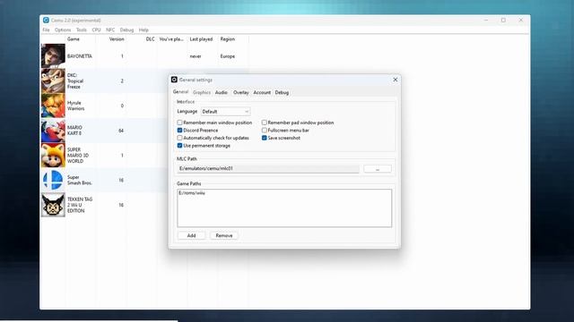The width and height of the screenshot is (574, 322).
Task: Switch to the Debug settings tab
Action: 282,92
